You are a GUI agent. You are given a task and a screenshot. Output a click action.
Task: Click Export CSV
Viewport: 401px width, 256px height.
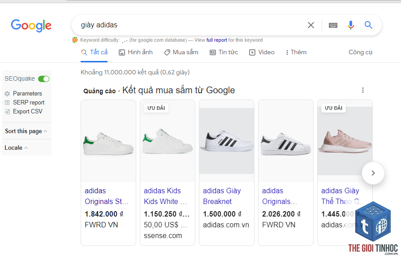[28, 111]
